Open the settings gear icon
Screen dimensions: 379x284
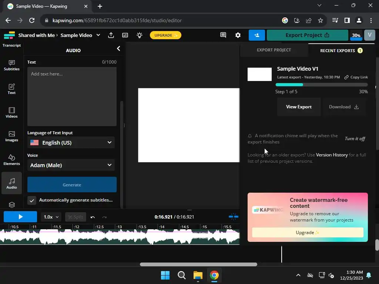[238, 35]
